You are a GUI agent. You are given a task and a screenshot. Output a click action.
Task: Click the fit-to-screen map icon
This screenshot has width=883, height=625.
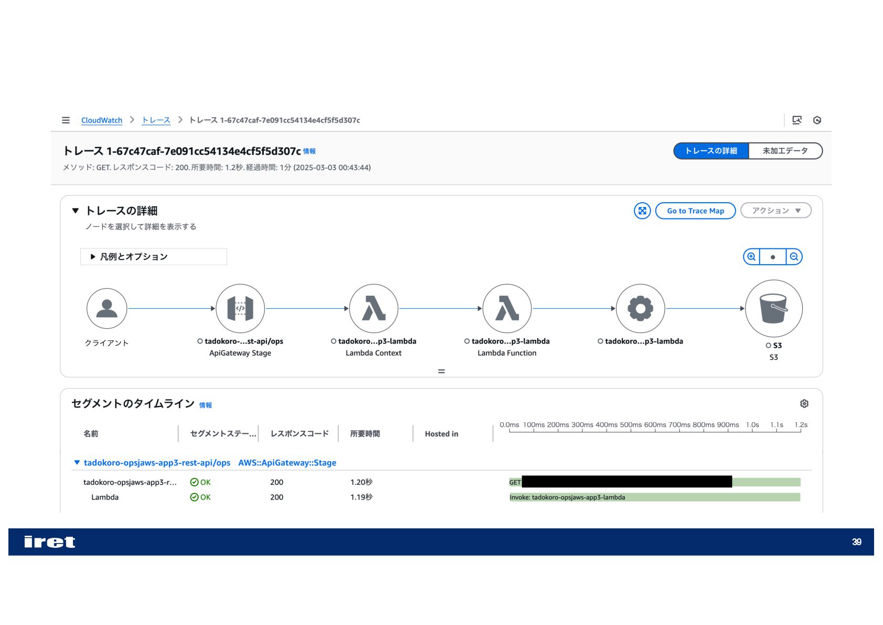point(642,211)
